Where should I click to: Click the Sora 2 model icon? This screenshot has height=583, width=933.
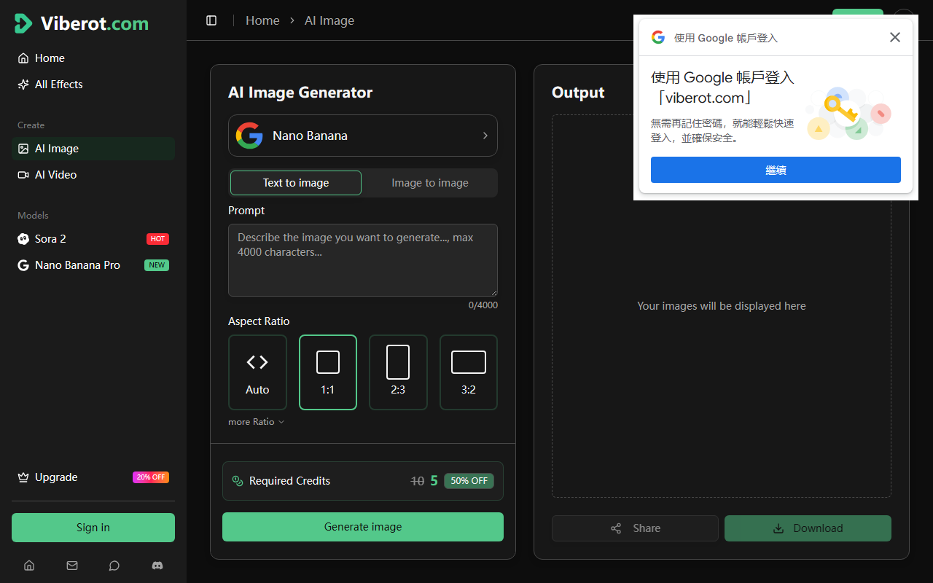(23, 239)
